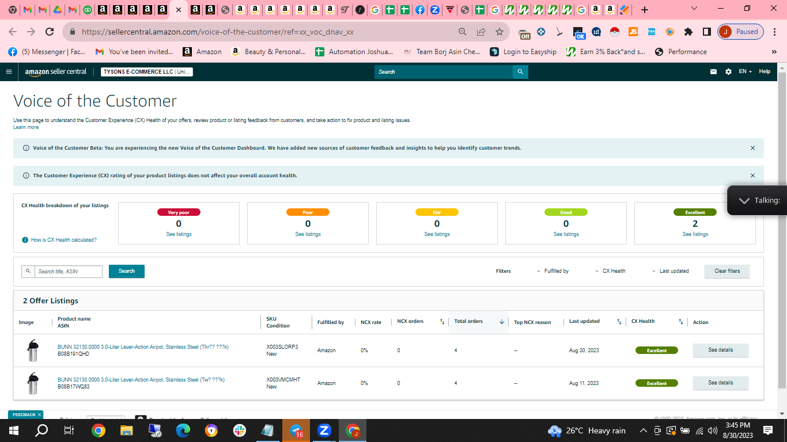787x442 pixels.
Task: Click the Help menu item
Action: (x=765, y=72)
